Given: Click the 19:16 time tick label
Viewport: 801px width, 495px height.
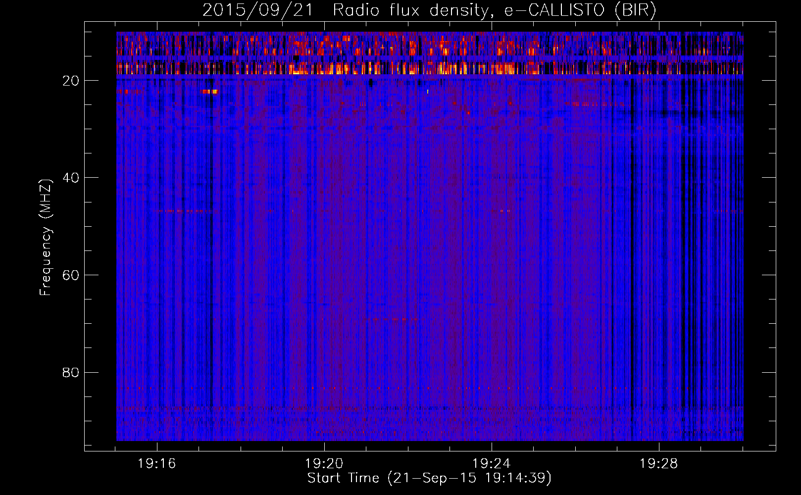Looking at the screenshot, I should click(157, 464).
